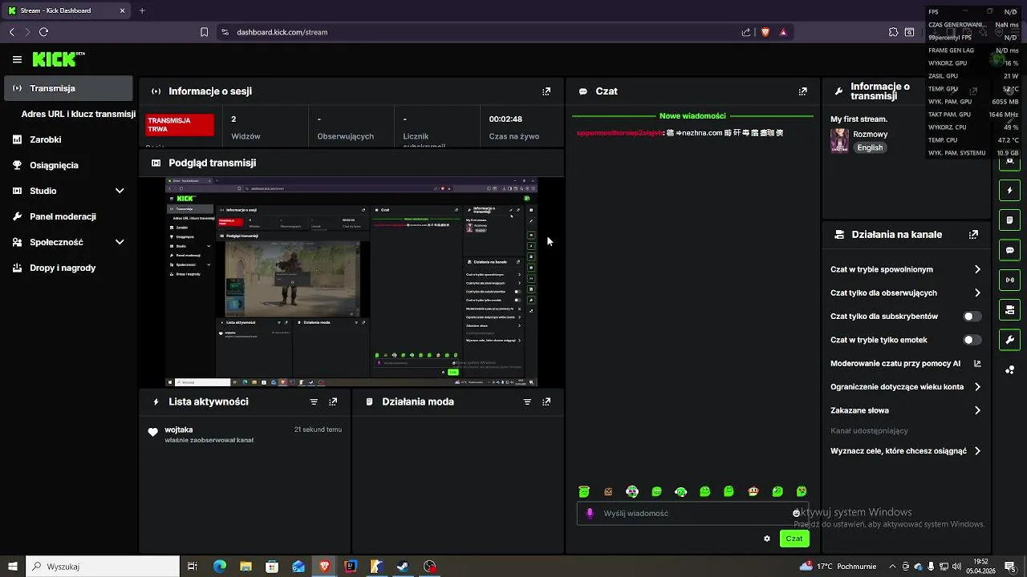The width and height of the screenshot is (1027, 577).
Task: Open File Explorer from the taskbar
Action: click(246, 567)
